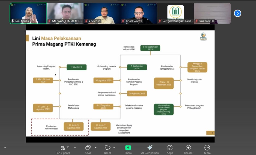Click the 'Launching Program PRIMA' label

46,68
